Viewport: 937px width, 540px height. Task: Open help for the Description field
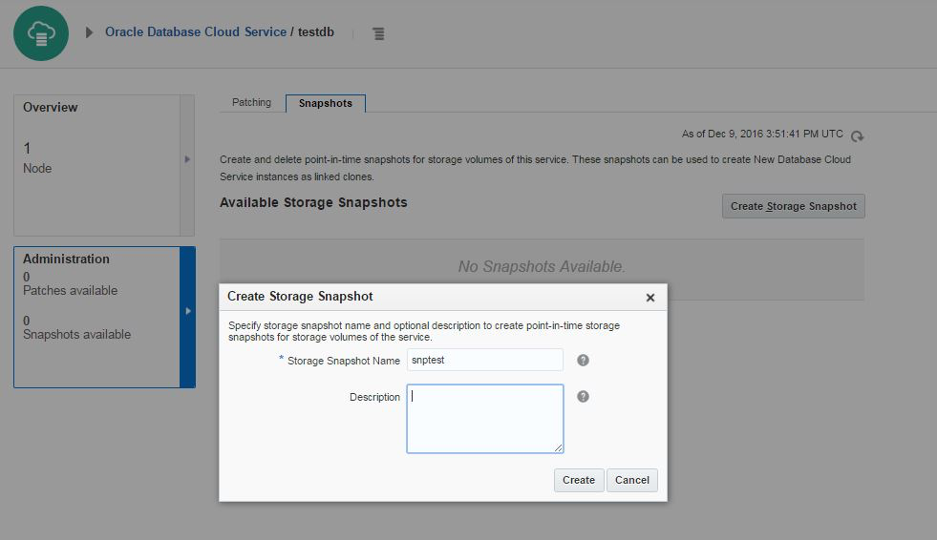coord(583,397)
